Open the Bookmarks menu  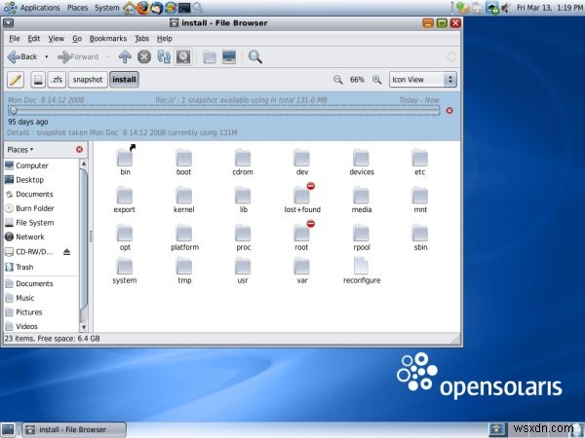pos(108,39)
